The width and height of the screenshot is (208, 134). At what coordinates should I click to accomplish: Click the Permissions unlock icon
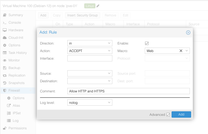tap(5, 128)
